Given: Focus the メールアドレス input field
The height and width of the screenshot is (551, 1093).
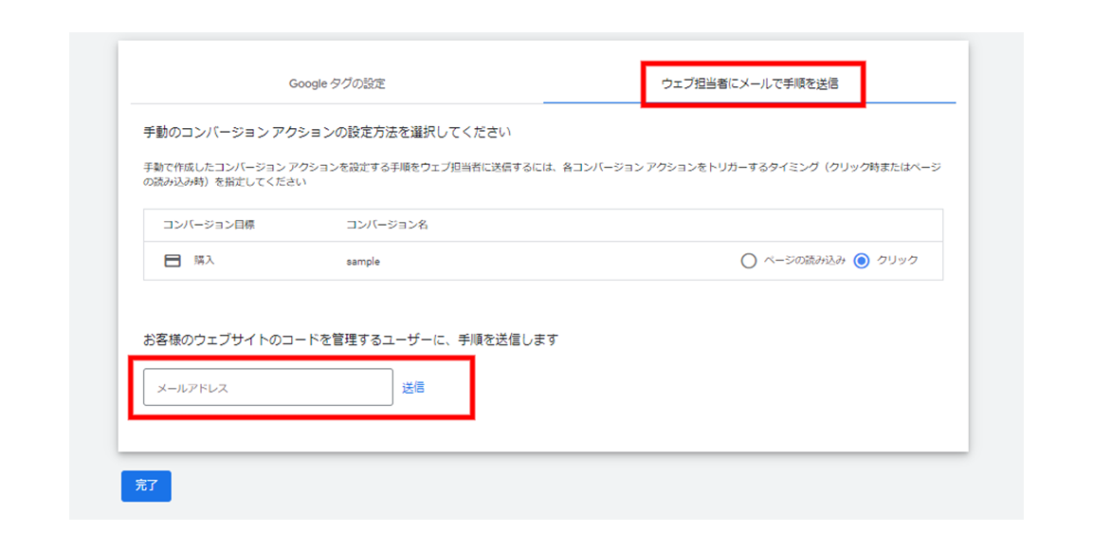Looking at the screenshot, I should (x=267, y=388).
